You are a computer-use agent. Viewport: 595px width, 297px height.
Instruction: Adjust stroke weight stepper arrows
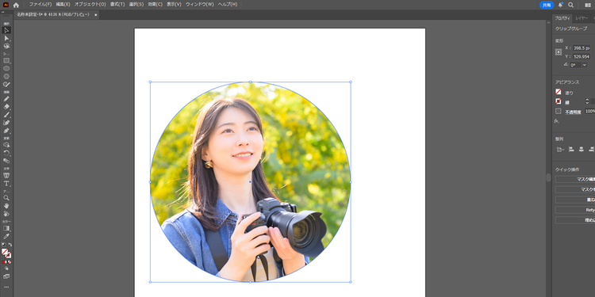pos(587,101)
